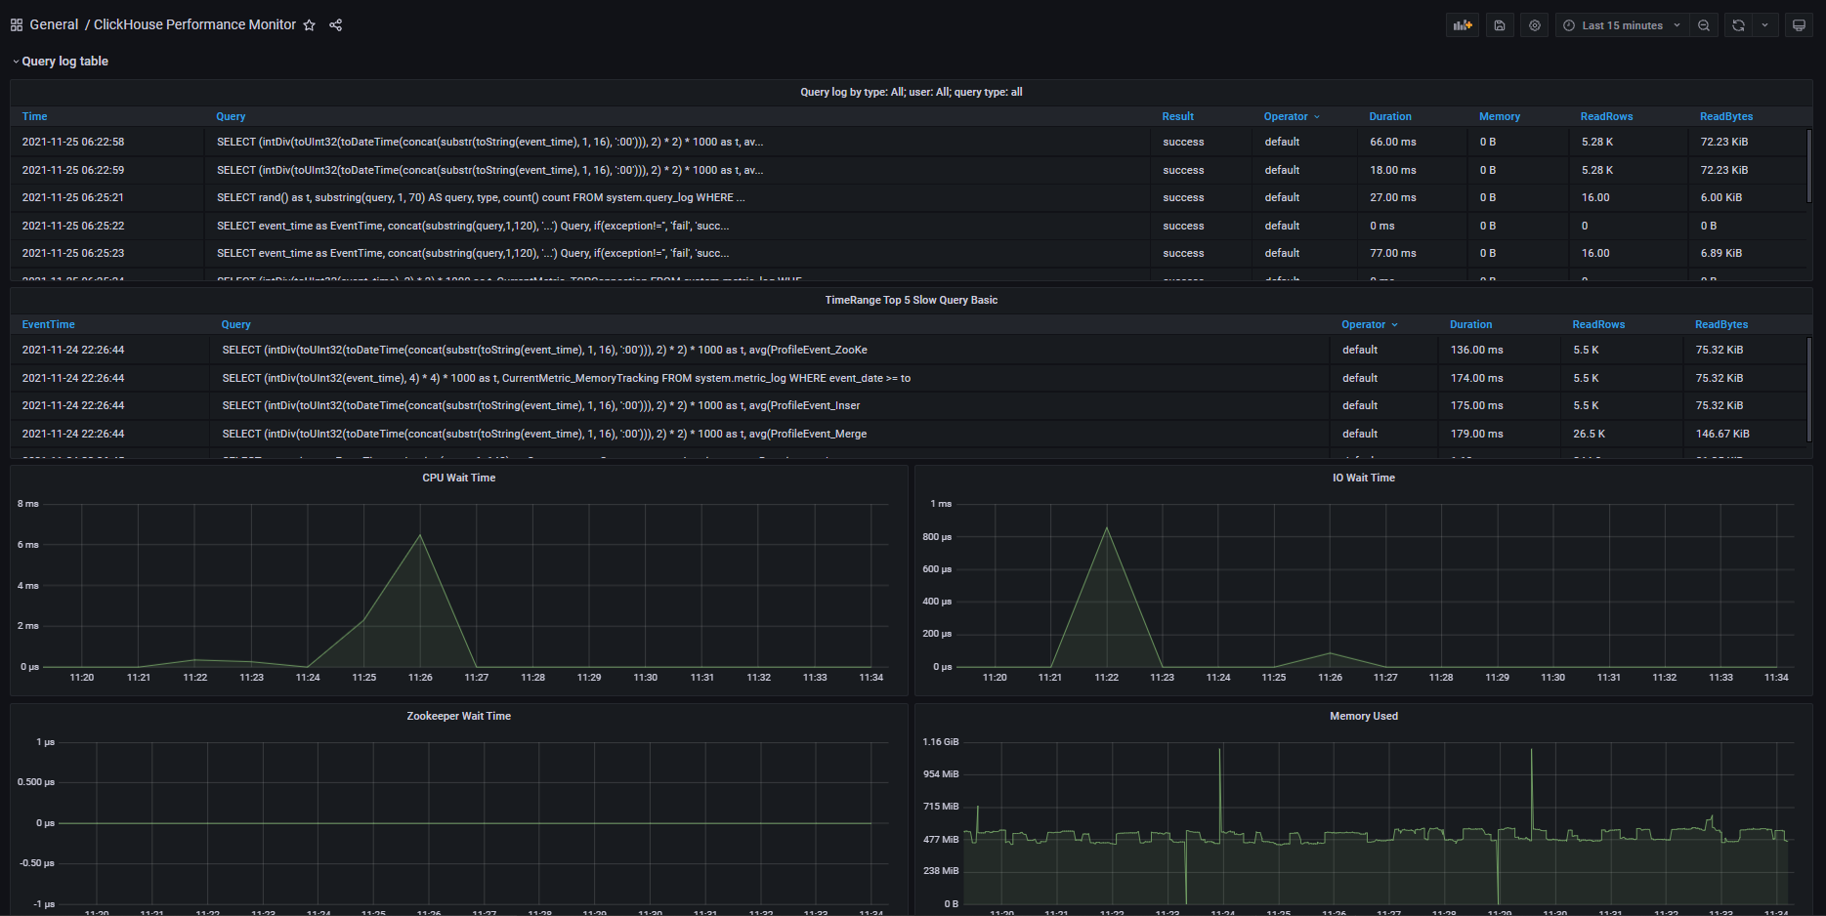1826x916 pixels.
Task: Open the dashboards grid icon in breadcrumb
Action: point(16,24)
